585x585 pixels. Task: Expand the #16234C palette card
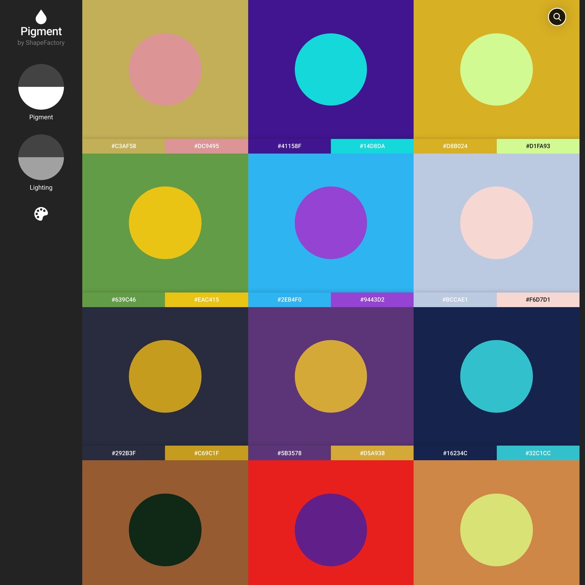click(455, 453)
